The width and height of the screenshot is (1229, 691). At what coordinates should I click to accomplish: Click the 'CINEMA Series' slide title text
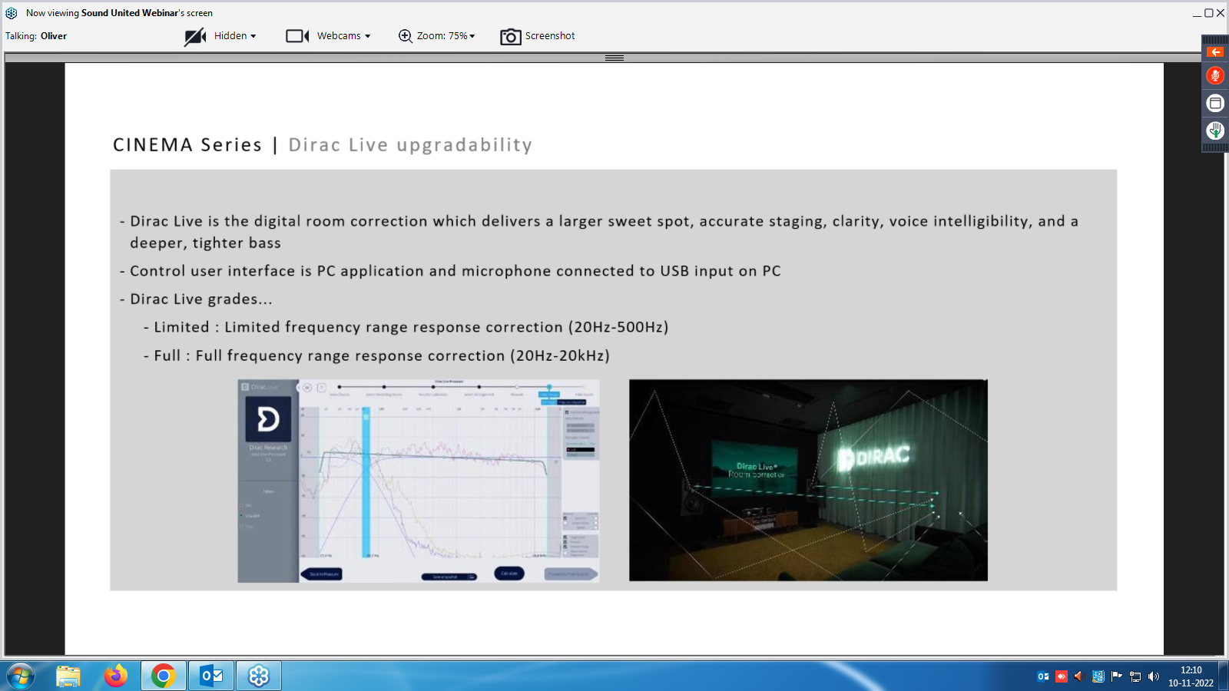click(187, 145)
